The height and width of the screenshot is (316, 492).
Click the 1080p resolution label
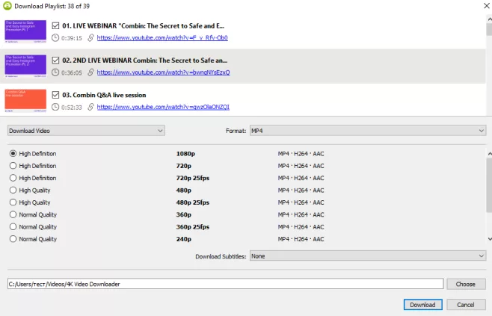185,154
